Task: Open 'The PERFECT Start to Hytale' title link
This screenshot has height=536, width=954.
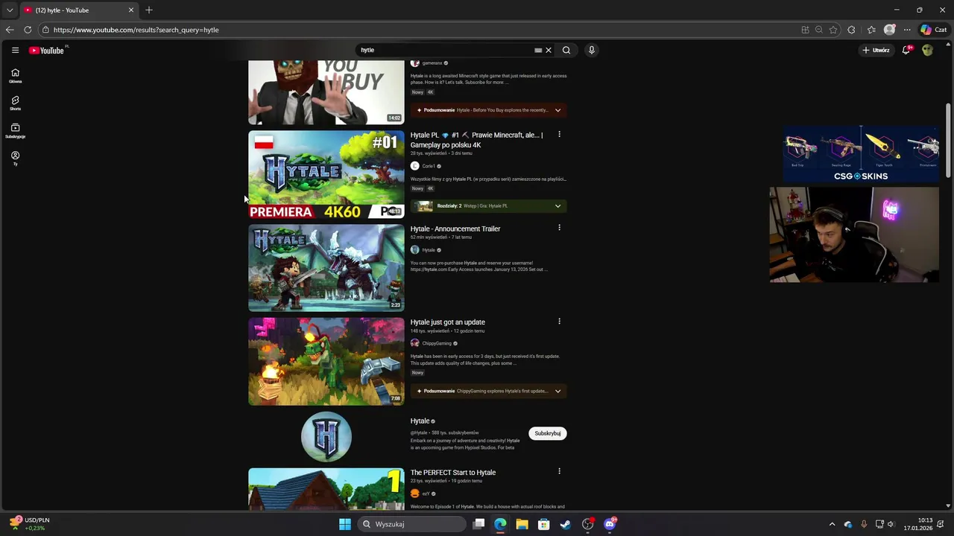Action: pyautogui.click(x=453, y=473)
